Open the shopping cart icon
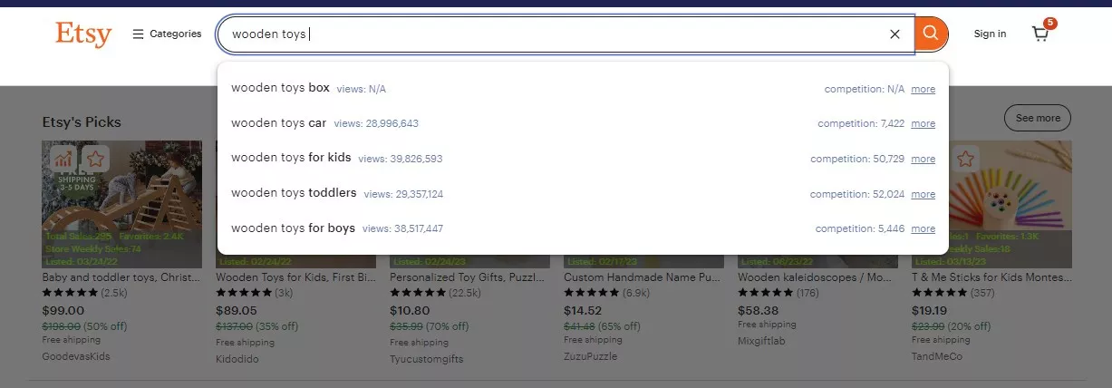This screenshot has width=1112, height=388. click(x=1040, y=34)
